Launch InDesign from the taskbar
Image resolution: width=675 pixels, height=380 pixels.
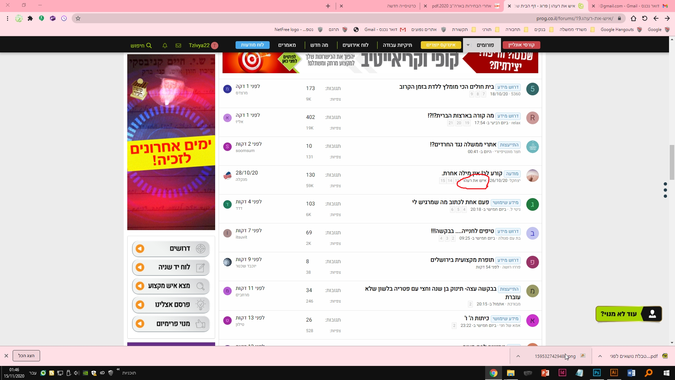[x=562, y=373]
